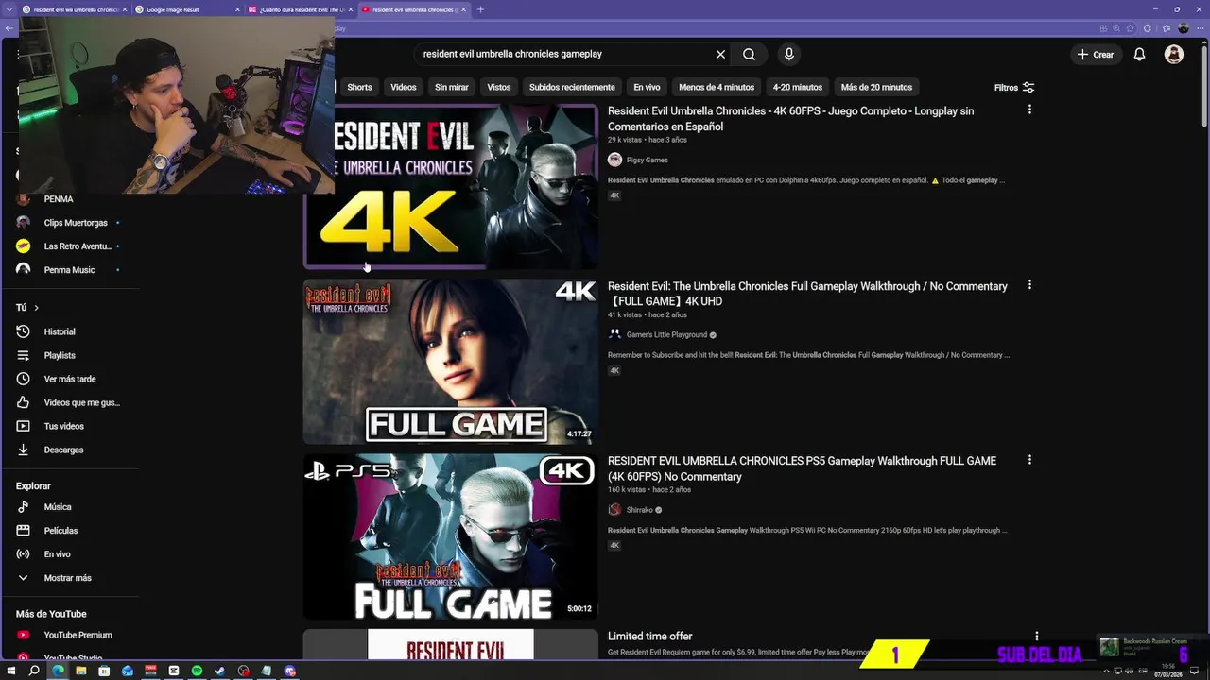Open Windows taskbar search
1210x680 pixels.
34,671
